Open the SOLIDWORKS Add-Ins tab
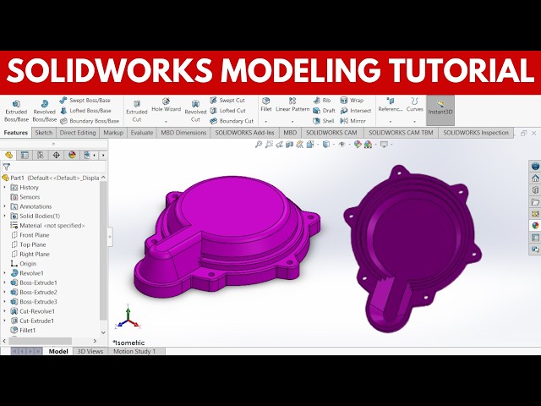This screenshot has width=541, height=406. point(244,133)
